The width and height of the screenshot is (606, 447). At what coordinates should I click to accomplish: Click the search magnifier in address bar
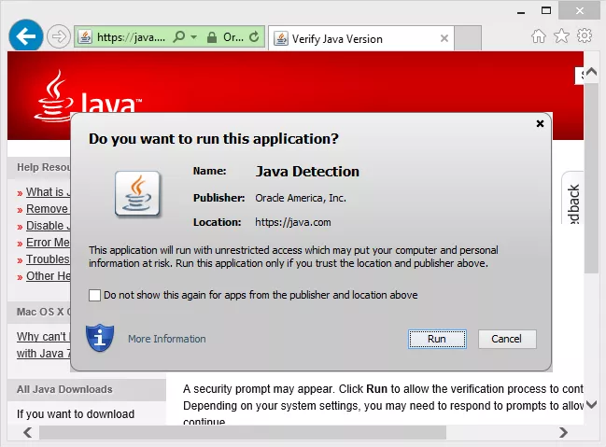[x=178, y=37]
